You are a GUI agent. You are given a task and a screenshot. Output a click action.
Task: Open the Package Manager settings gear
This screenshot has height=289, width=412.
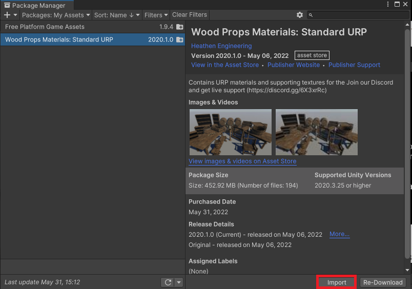pos(300,15)
